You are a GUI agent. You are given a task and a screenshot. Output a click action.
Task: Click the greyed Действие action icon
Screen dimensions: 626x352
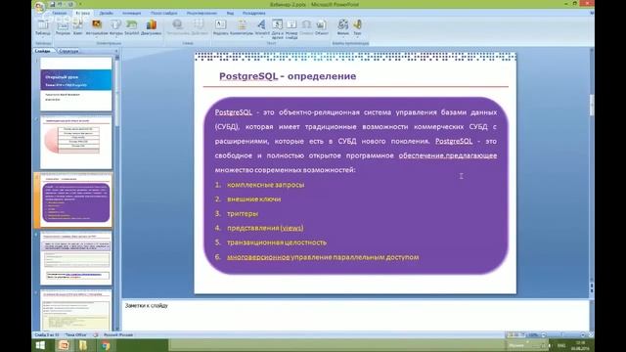[x=200, y=27]
